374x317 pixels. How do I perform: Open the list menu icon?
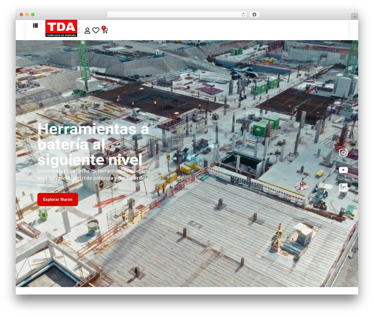point(35,25)
